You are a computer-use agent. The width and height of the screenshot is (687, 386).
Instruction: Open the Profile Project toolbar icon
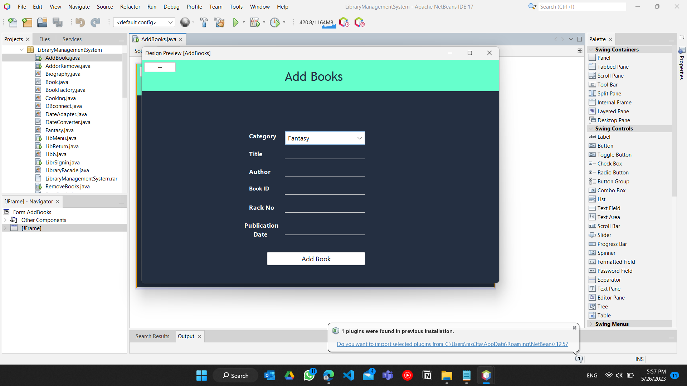click(x=276, y=22)
